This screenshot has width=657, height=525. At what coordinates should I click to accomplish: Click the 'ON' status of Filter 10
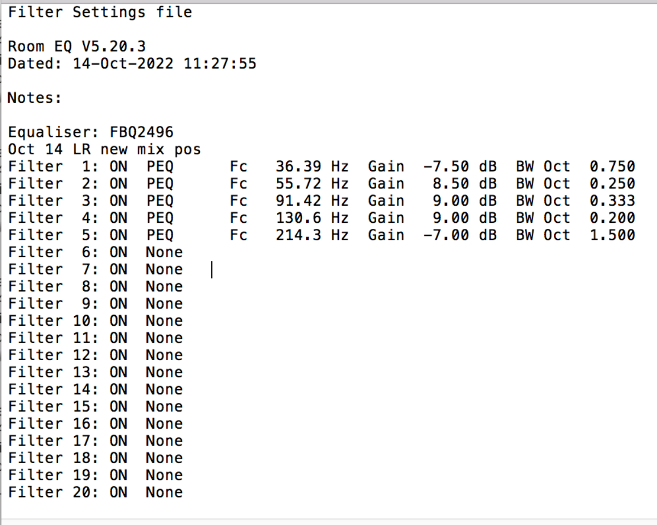point(118,321)
